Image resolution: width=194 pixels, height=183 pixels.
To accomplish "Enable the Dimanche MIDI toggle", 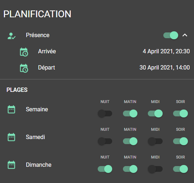I will coord(155,169).
